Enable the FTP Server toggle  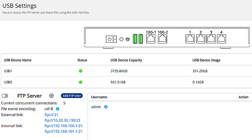point(5,96)
